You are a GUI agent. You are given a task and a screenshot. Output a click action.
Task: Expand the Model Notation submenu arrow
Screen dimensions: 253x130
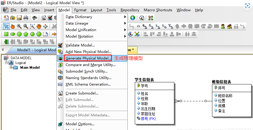tap(125, 36)
